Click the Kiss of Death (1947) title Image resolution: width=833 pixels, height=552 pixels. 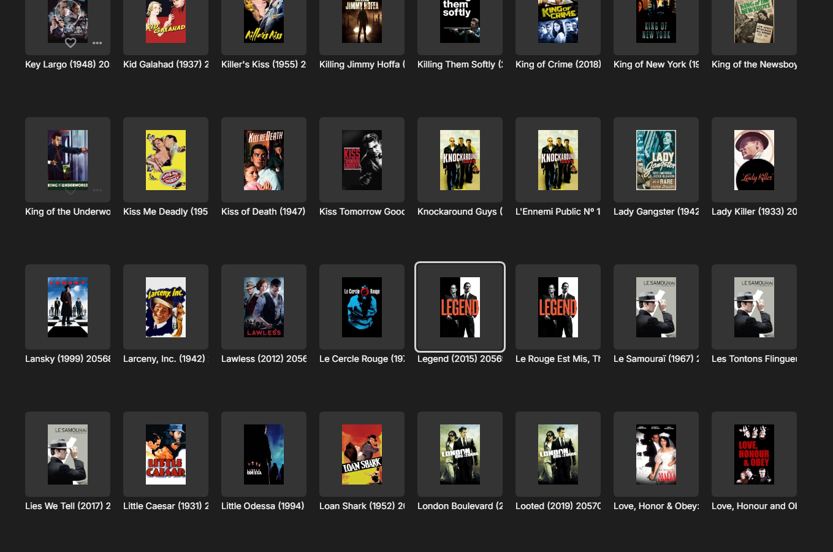264,212
